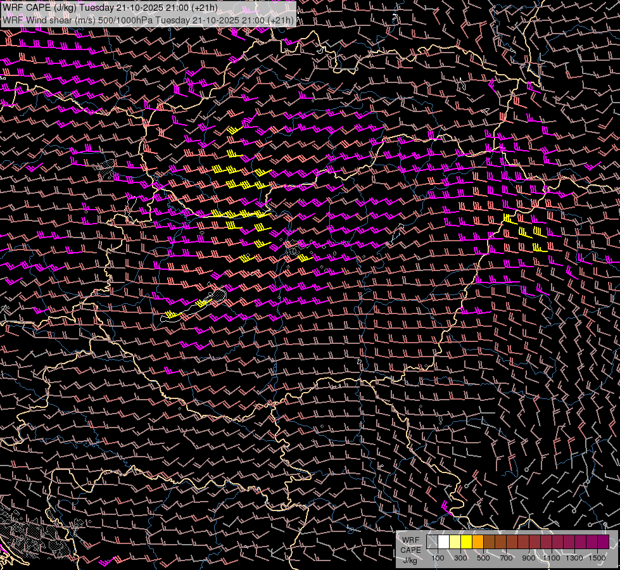Click the 1300 legend value label
Viewport: 620px width, 570px height.
[574, 558]
